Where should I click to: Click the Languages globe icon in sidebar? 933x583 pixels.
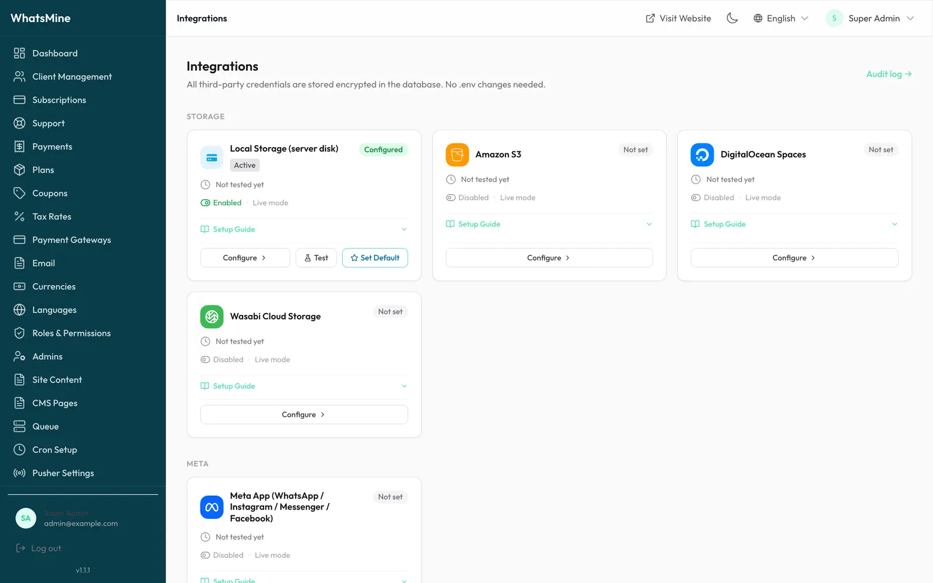[19, 310]
